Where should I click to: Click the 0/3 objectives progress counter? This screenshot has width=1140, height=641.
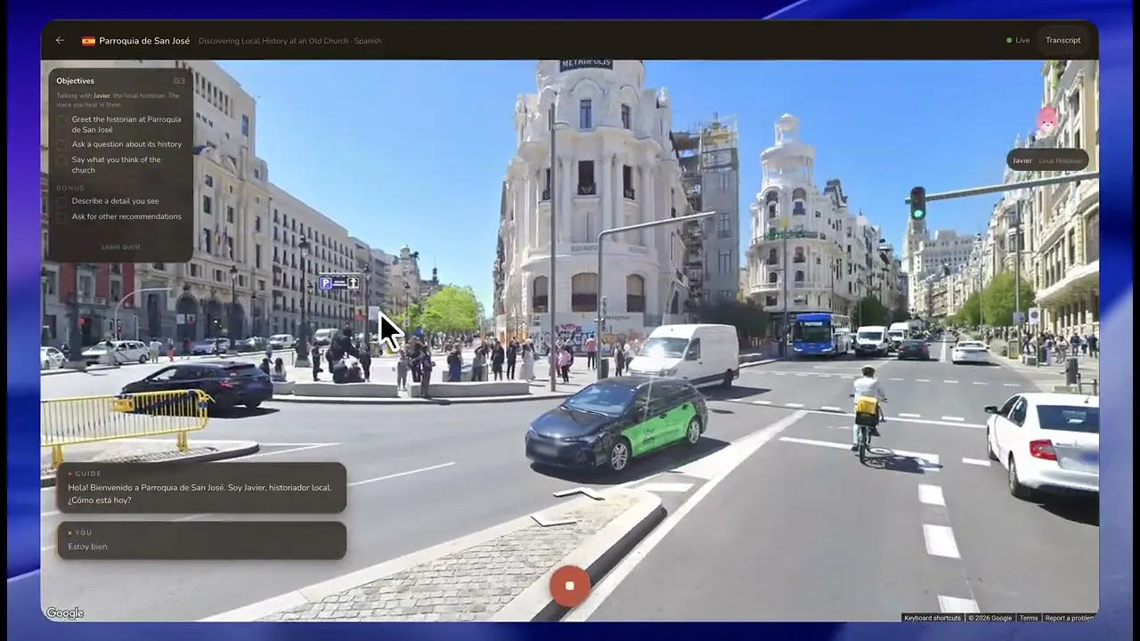pyautogui.click(x=179, y=81)
